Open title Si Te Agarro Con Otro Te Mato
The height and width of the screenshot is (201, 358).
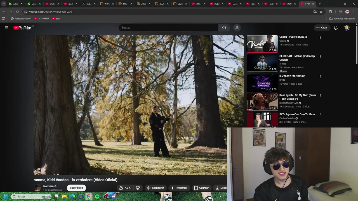pos(297,114)
